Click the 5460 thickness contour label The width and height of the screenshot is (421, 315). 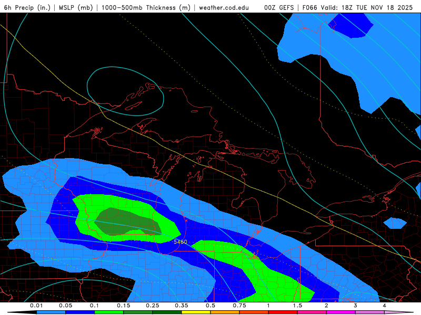180,242
